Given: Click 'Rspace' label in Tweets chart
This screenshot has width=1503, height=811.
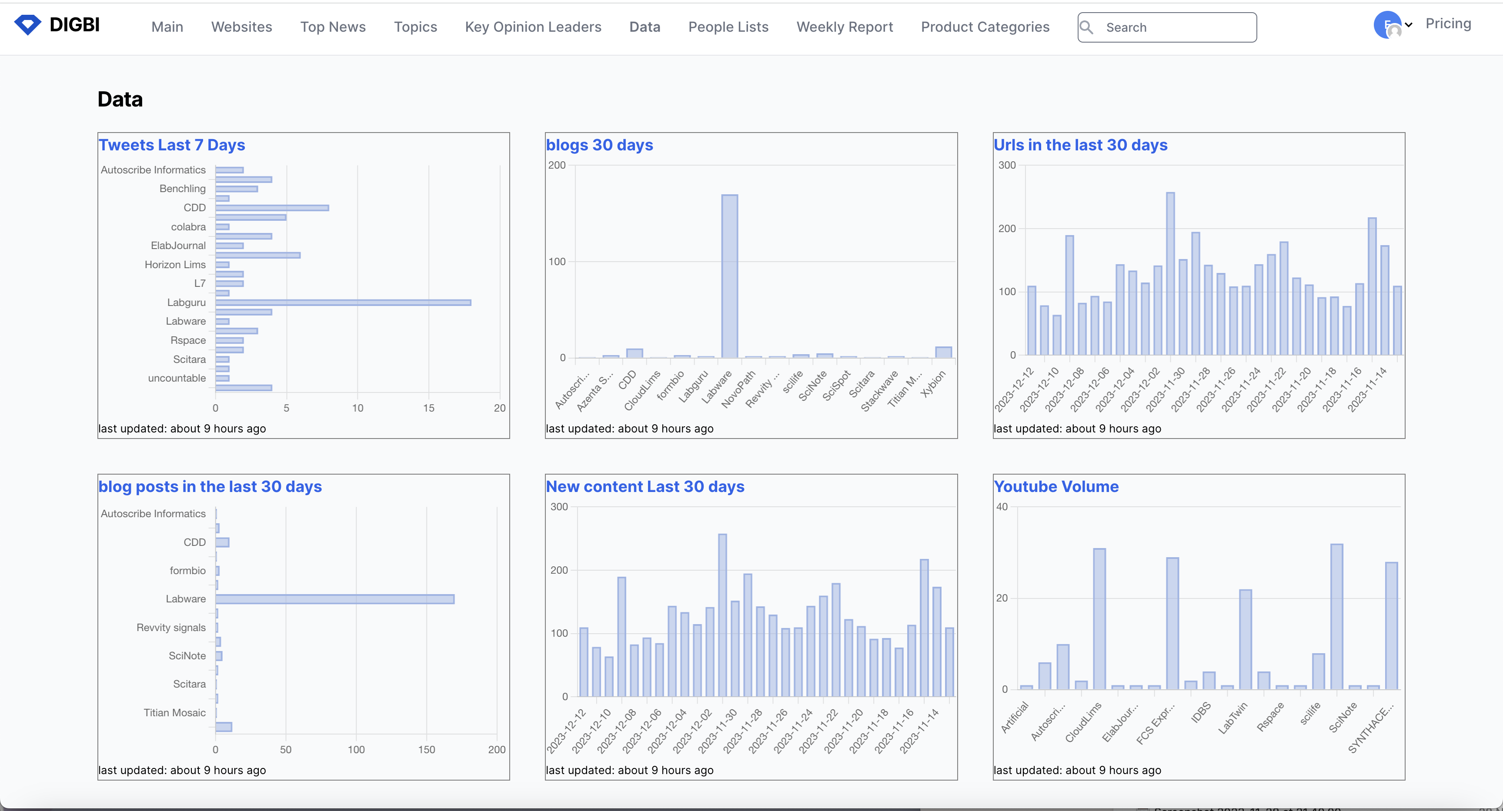Looking at the screenshot, I should [188, 340].
